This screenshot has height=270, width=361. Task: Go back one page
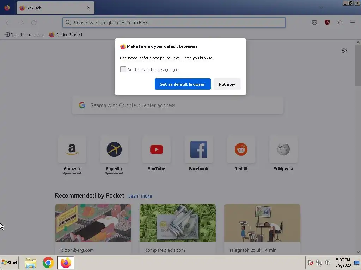pyautogui.click(x=8, y=23)
